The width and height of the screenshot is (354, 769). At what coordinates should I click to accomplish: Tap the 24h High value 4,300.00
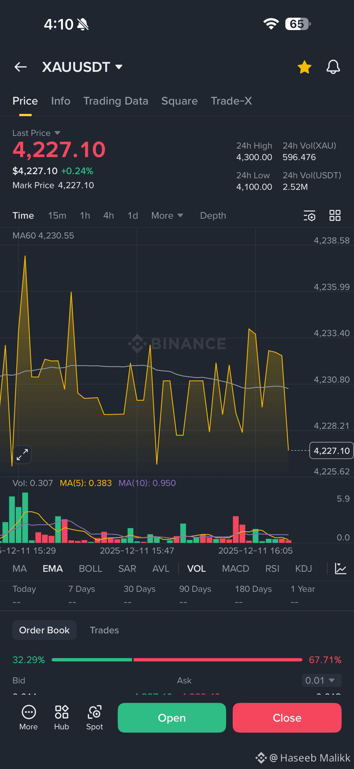click(x=254, y=157)
